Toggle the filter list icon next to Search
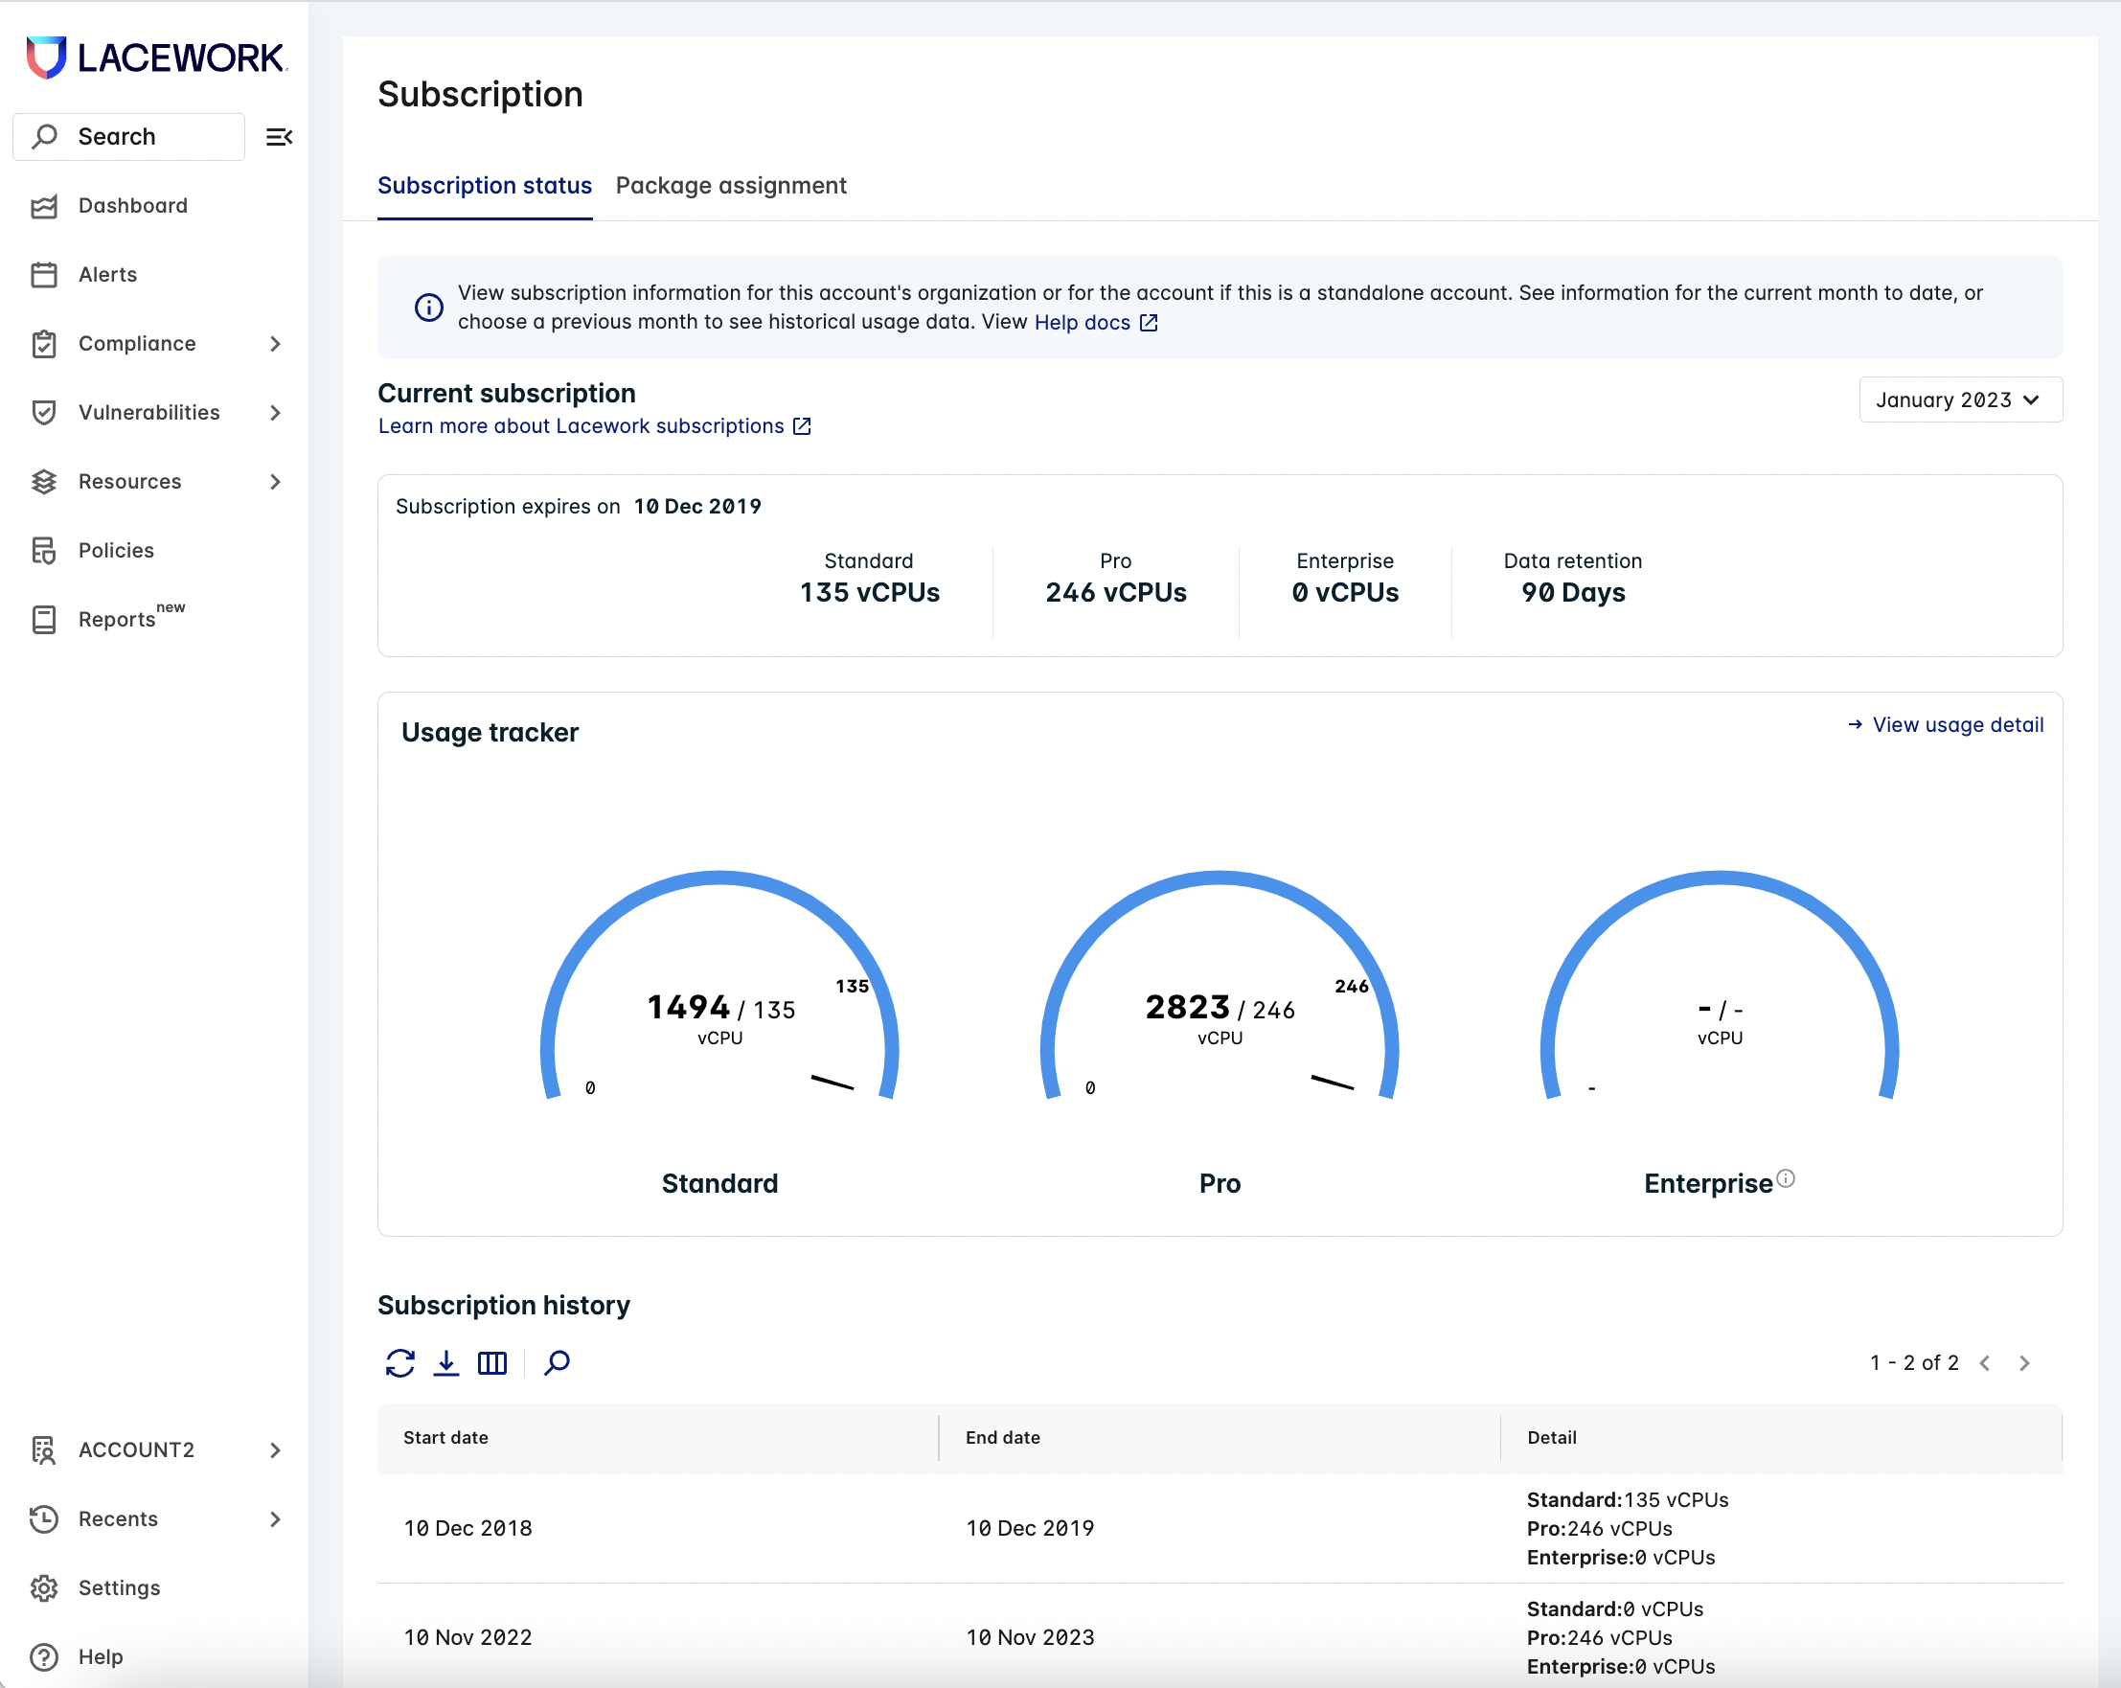This screenshot has height=1688, width=2121. pos(279,136)
